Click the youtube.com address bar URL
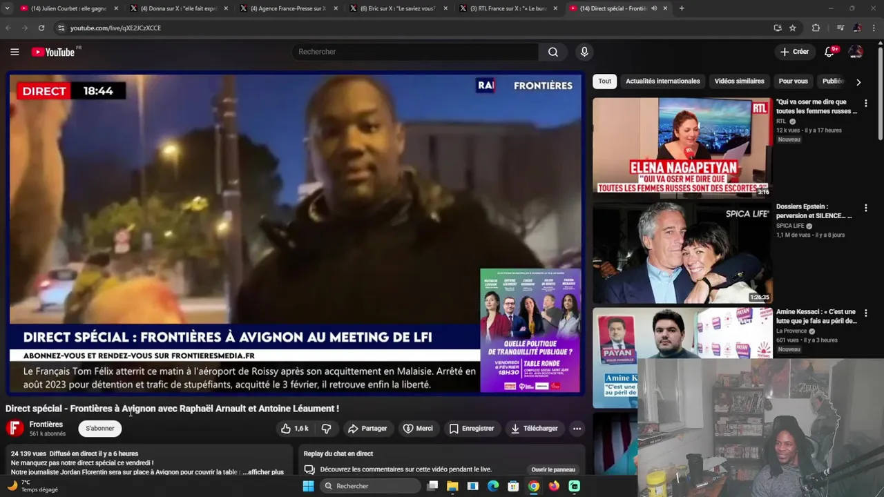The width and height of the screenshot is (884, 497). pyautogui.click(x=115, y=28)
